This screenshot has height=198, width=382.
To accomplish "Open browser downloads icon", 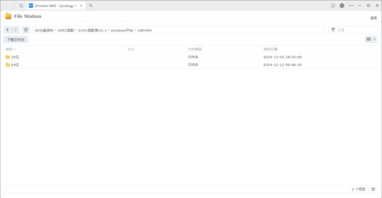I will pos(333,6).
